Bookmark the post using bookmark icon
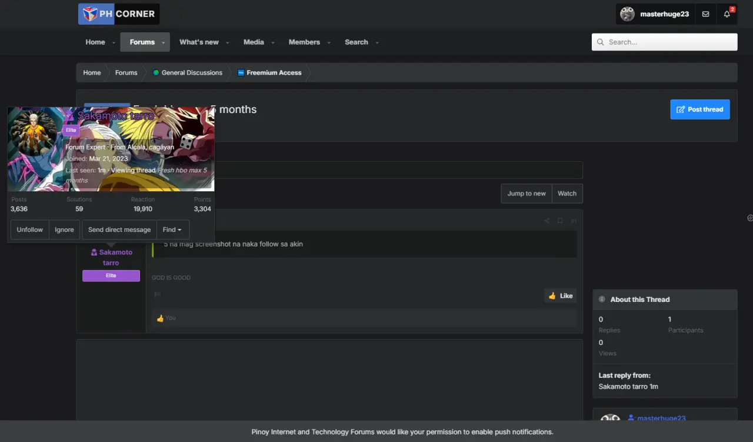This screenshot has height=442, width=753. click(x=560, y=221)
